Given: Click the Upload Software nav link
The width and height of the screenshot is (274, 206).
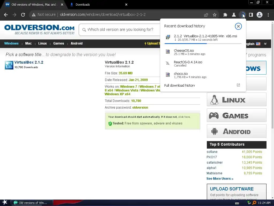Looking at the screenshot, I should [152, 43].
